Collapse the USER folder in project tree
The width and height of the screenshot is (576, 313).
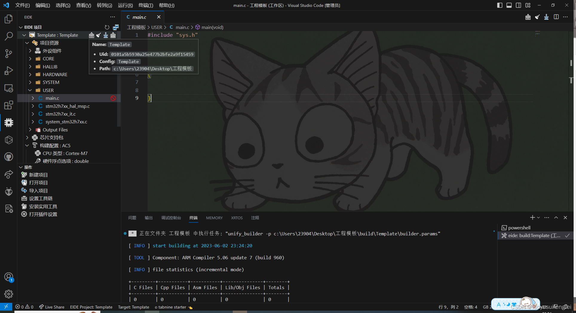30,90
